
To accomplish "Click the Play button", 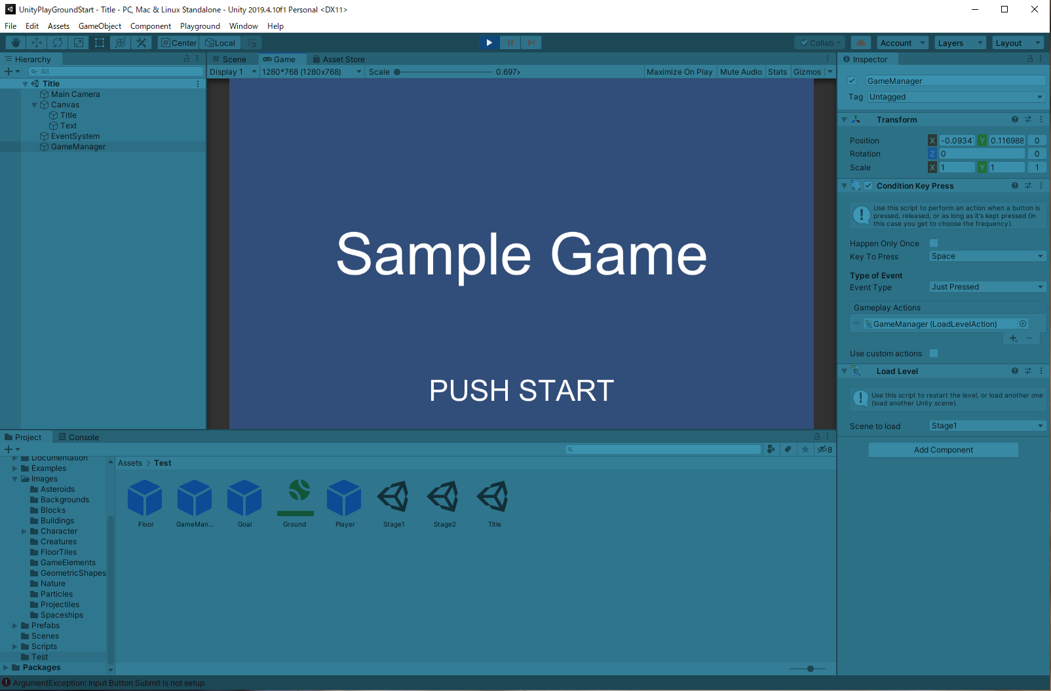I will pyautogui.click(x=489, y=43).
